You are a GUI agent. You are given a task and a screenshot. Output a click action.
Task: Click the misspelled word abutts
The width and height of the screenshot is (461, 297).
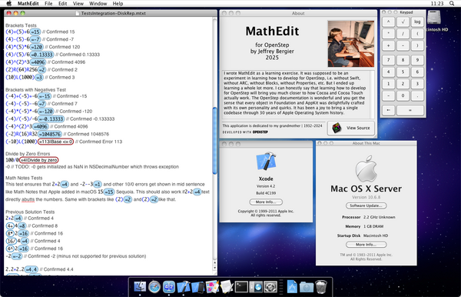pyautogui.click(x=28, y=199)
